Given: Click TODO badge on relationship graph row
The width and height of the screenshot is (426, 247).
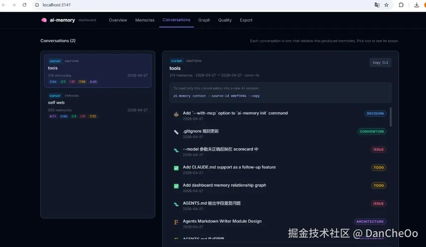Looking at the screenshot, I should 379,185.
